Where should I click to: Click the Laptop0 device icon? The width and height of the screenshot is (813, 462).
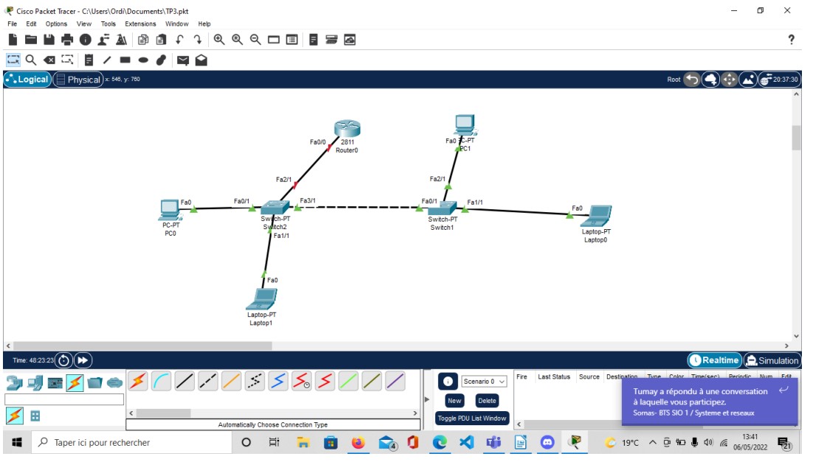[x=597, y=216]
